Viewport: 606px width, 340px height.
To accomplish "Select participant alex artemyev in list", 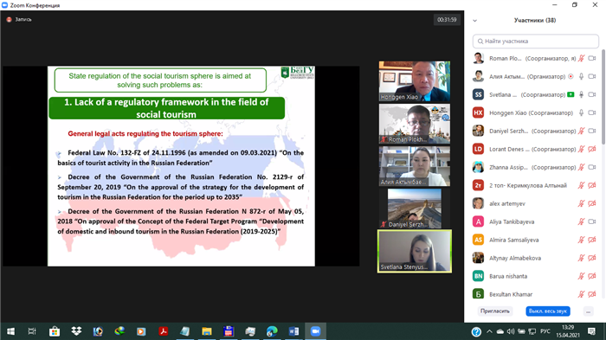I will coord(533,203).
